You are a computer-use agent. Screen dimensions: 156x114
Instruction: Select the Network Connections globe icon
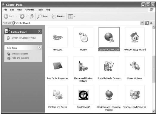tap(109, 37)
